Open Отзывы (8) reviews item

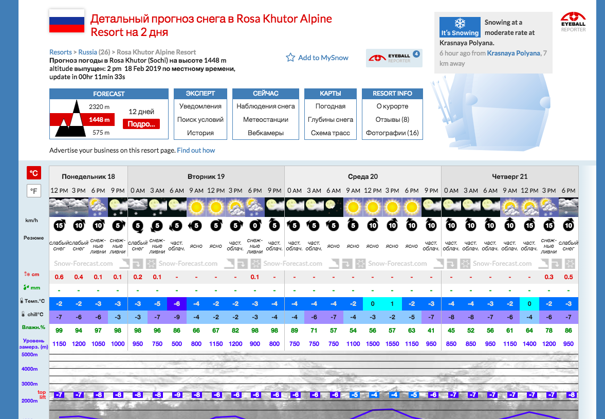[x=392, y=120]
